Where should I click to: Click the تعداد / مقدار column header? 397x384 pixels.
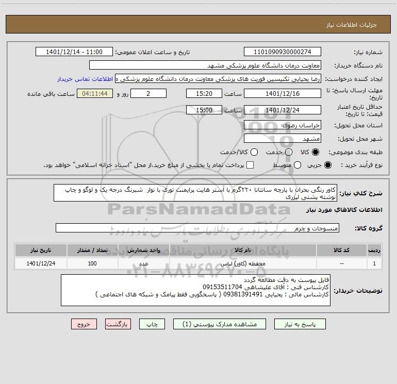tap(92, 250)
